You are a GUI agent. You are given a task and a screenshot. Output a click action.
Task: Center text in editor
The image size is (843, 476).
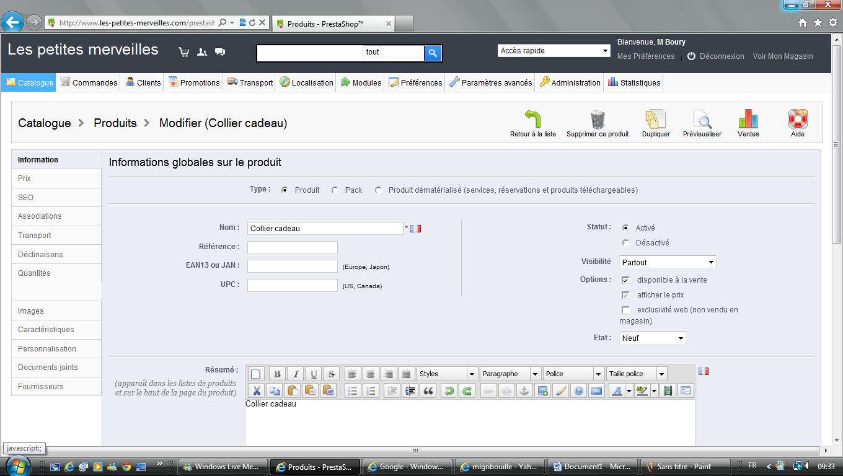point(370,374)
